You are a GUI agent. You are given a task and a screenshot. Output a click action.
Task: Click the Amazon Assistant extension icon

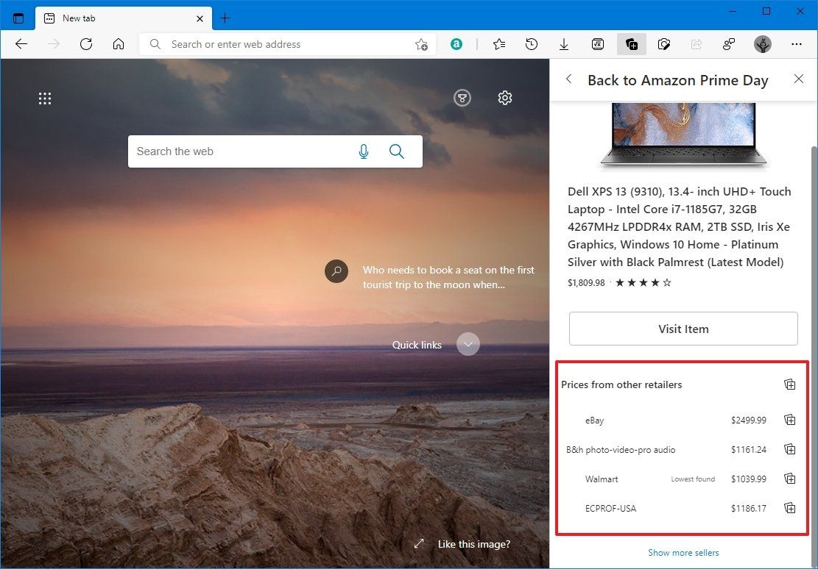coord(456,44)
